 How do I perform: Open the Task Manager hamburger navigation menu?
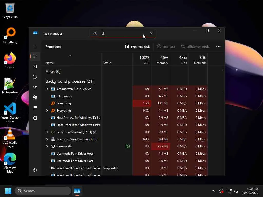pos(35,46)
